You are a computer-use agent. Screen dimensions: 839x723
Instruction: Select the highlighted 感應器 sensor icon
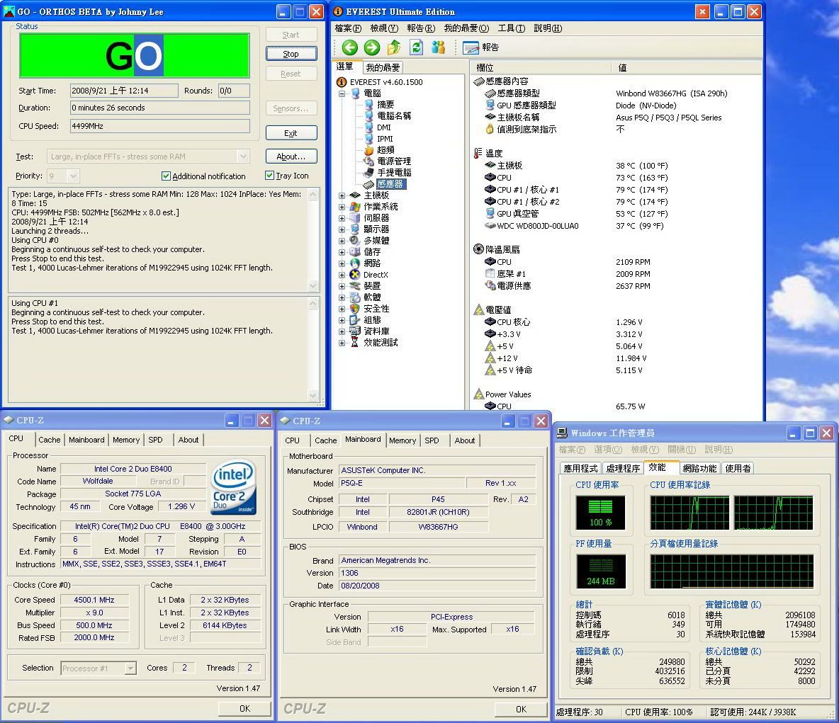[368, 184]
